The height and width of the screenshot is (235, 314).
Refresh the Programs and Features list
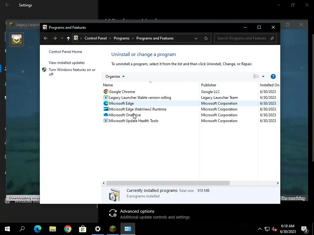206,38
